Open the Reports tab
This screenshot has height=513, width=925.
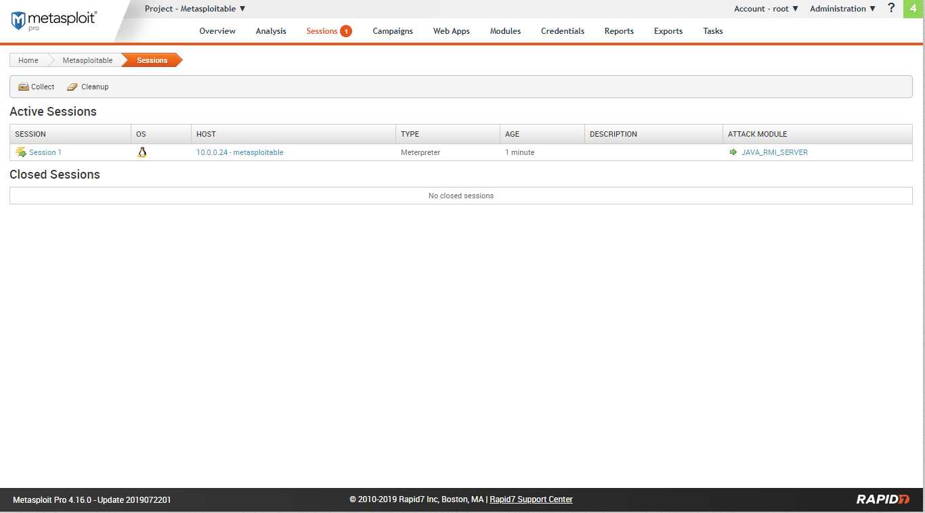(619, 31)
